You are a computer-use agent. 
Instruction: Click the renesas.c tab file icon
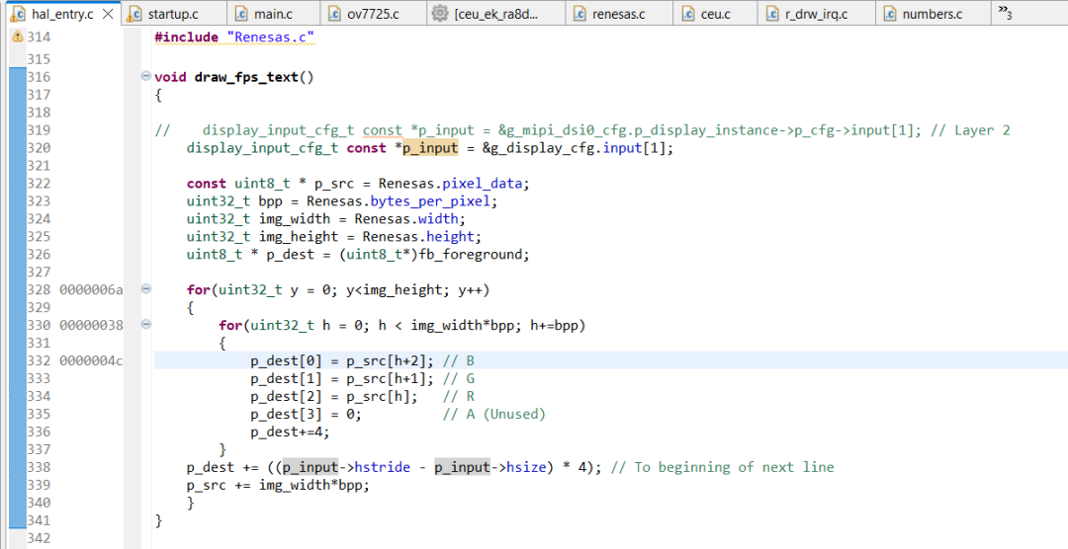point(579,14)
